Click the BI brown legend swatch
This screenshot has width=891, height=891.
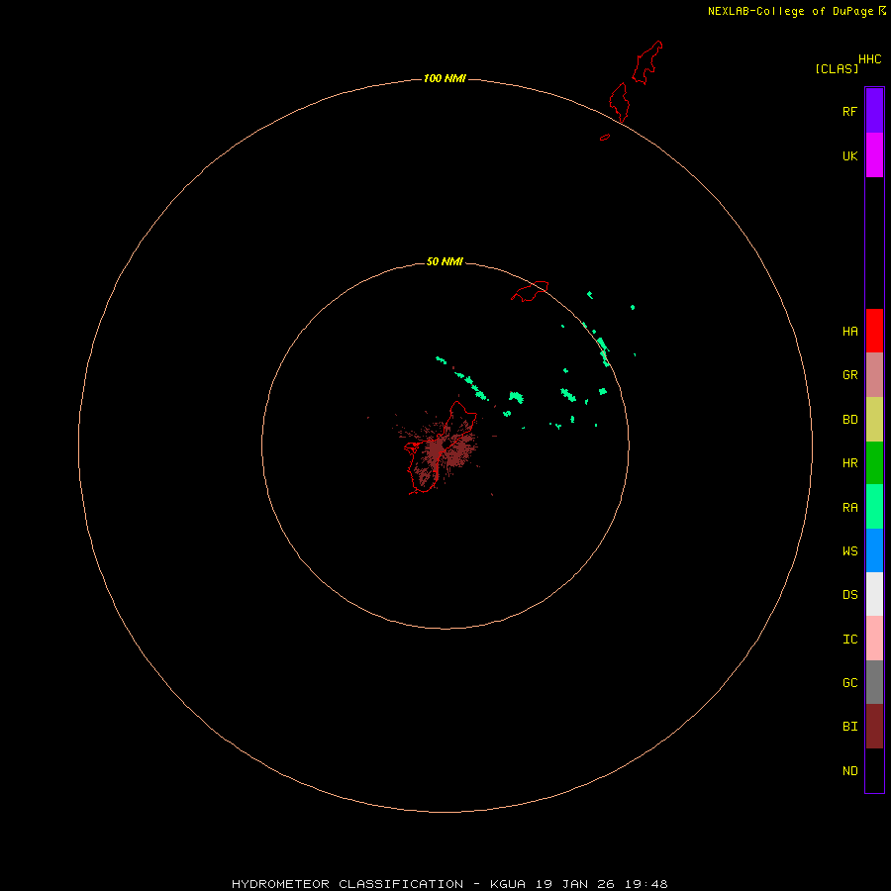(x=874, y=727)
